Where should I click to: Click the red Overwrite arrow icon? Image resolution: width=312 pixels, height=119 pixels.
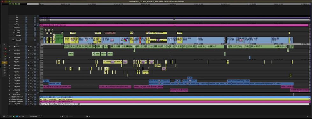[x=5, y=54]
